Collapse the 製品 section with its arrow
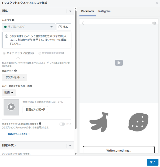Screen dimensions: 160x167 click(x=70, y=11)
